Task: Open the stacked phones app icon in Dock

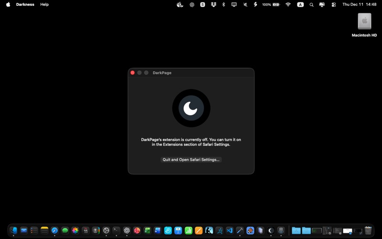Action: [x=260, y=230]
